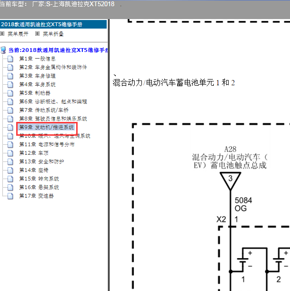Click the triangle connector marked 3

point(230,181)
